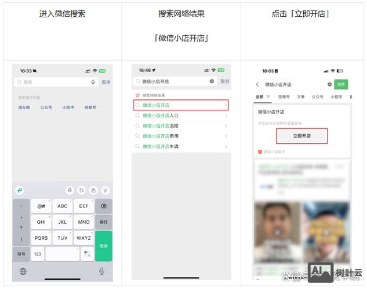Select the 公众号 filter in first phone
367x289 pixels.
click(x=46, y=108)
